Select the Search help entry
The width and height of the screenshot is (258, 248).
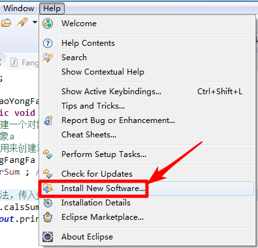147,58
